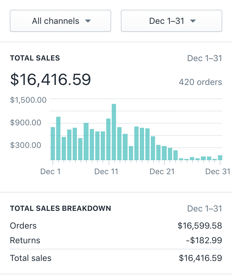Image resolution: width=232 pixels, height=279 pixels.
Task: Click the 420 orders count
Action: click(x=200, y=82)
